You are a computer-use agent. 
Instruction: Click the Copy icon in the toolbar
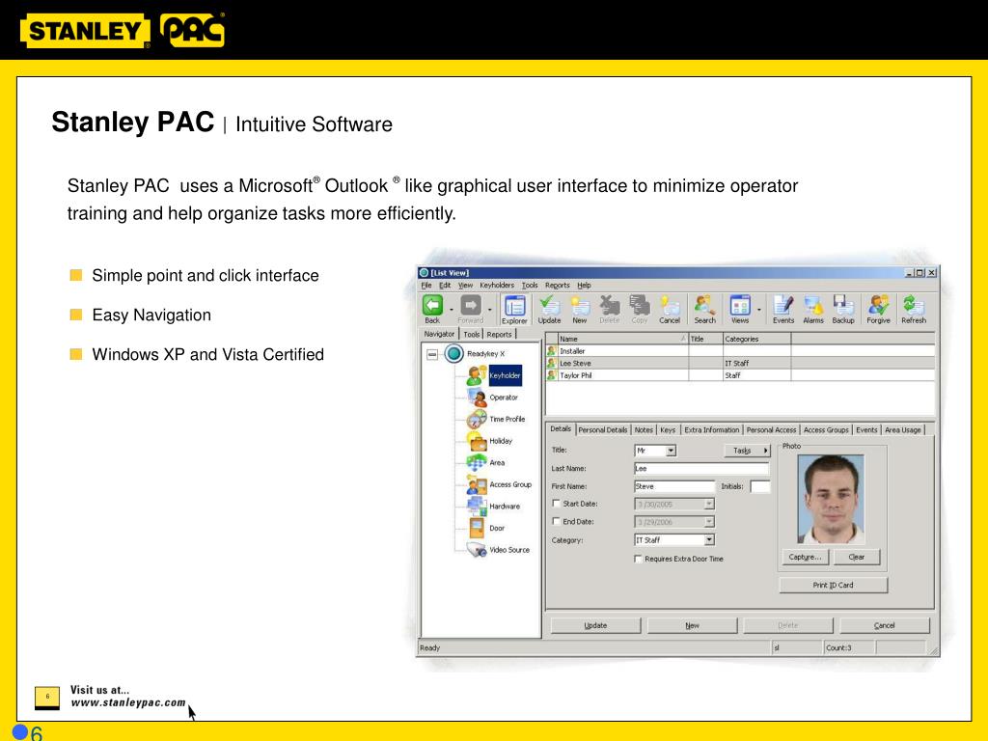[640, 306]
